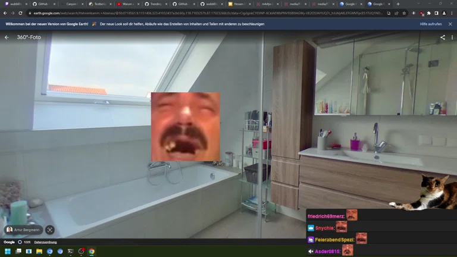Open the 'Datenzuordnung' link
This screenshot has width=457, height=257.
click(45, 242)
